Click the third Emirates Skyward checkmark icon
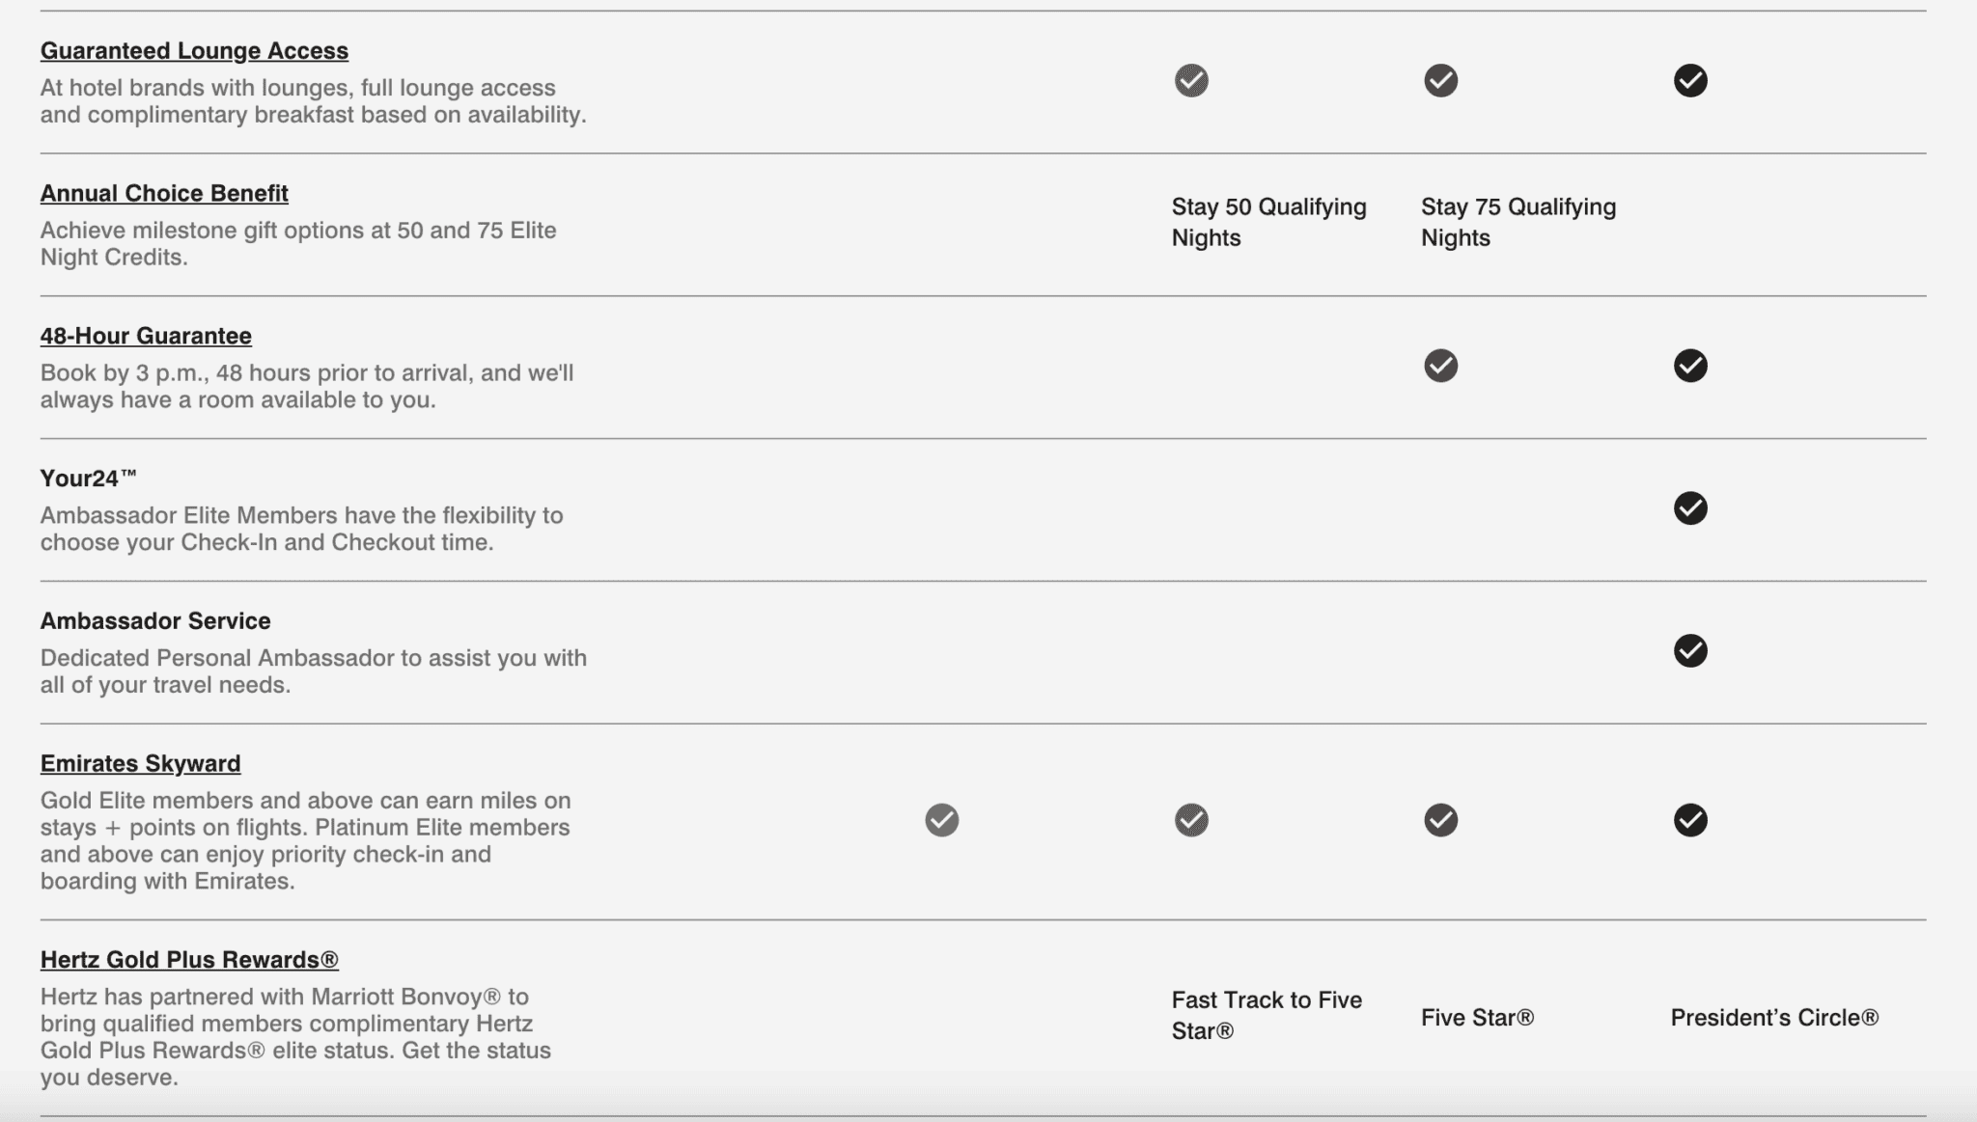 tap(1440, 821)
